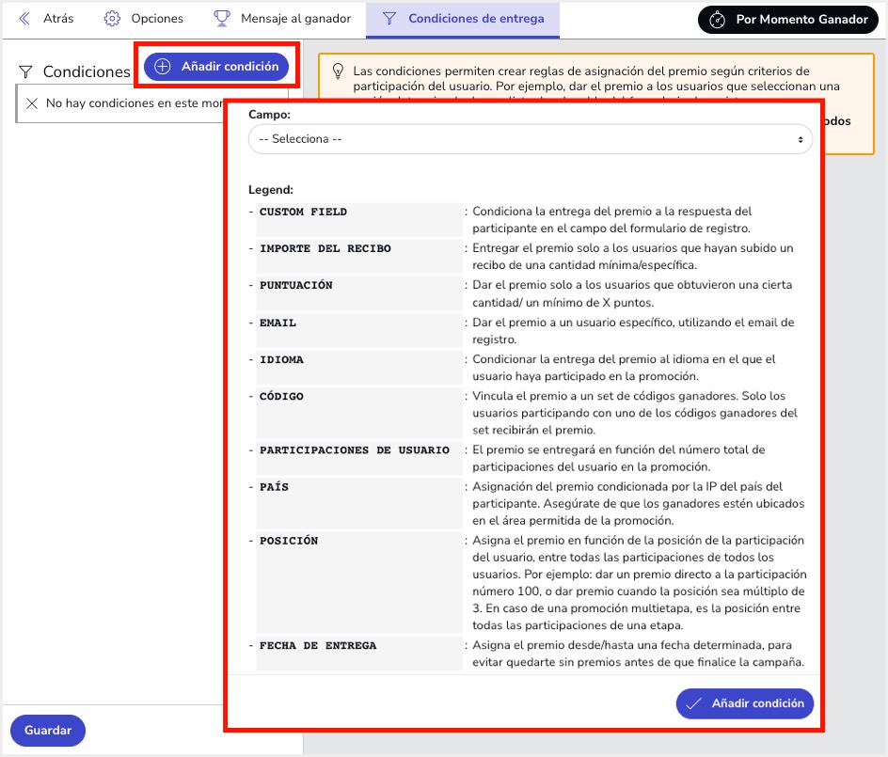Screen dimensions: 888x757
Task: Select the Condiciones de entrega tab
Action: 475,19
